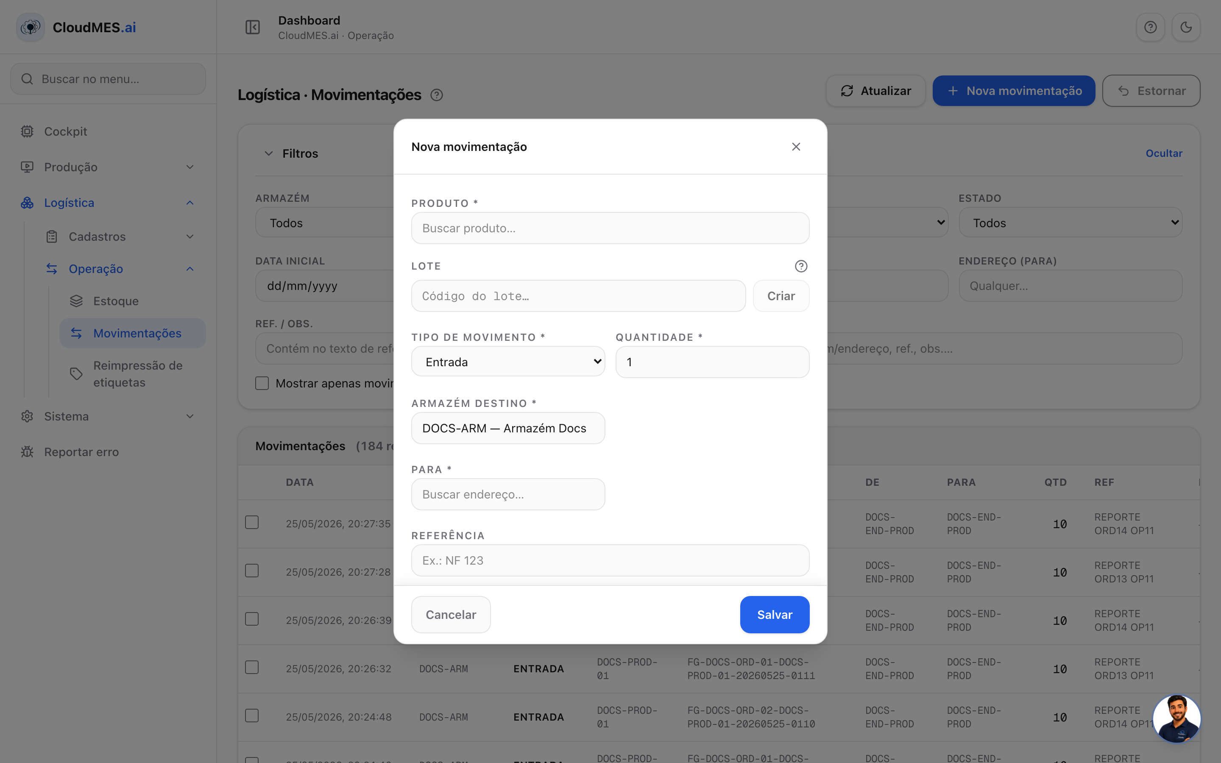Focus the Para Buscar endereço field

(508, 494)
